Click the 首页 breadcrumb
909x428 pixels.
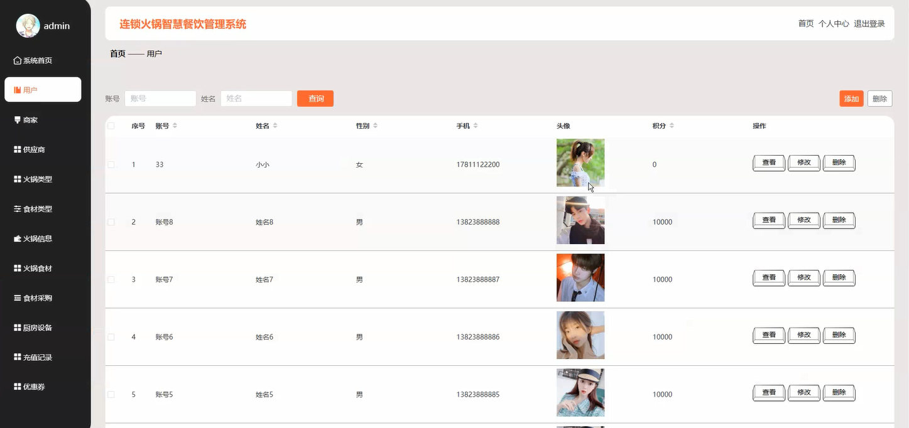(x=117, y=54)
